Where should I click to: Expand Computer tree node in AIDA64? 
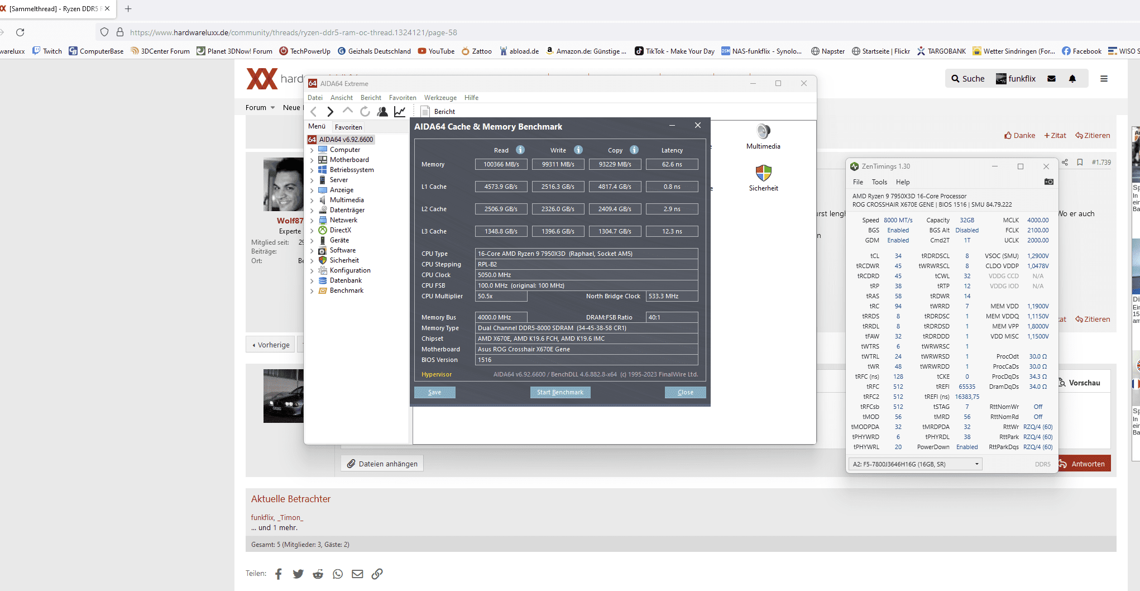coord(312,150)
